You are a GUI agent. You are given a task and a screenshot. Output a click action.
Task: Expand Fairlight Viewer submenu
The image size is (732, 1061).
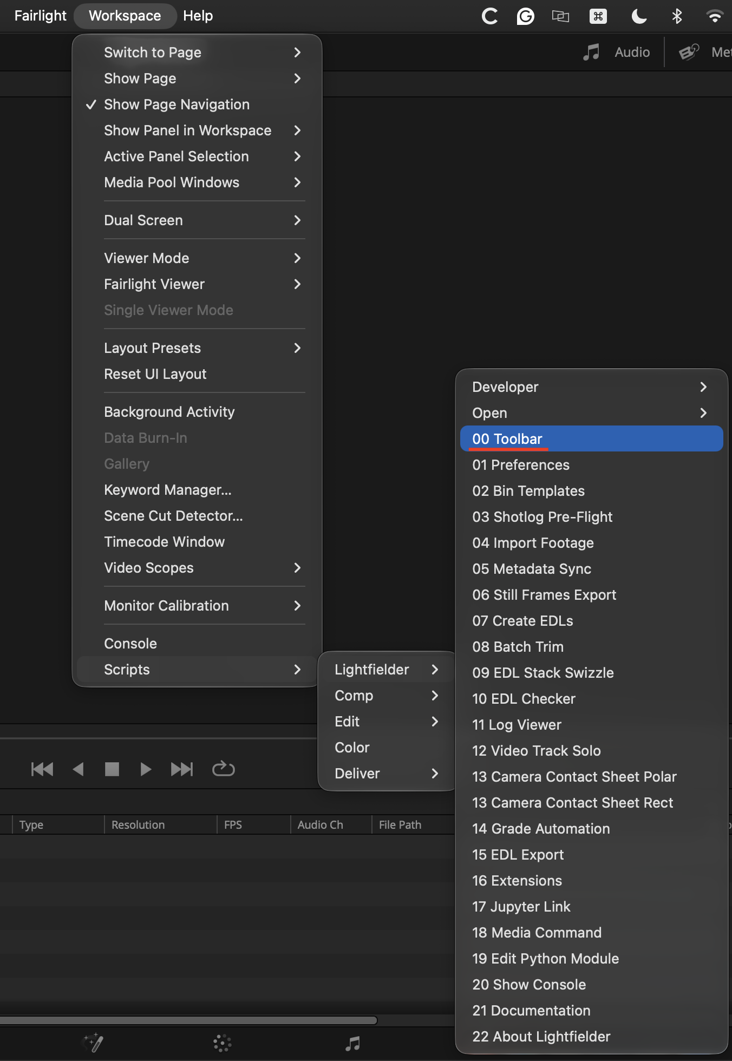click(197, 284)
